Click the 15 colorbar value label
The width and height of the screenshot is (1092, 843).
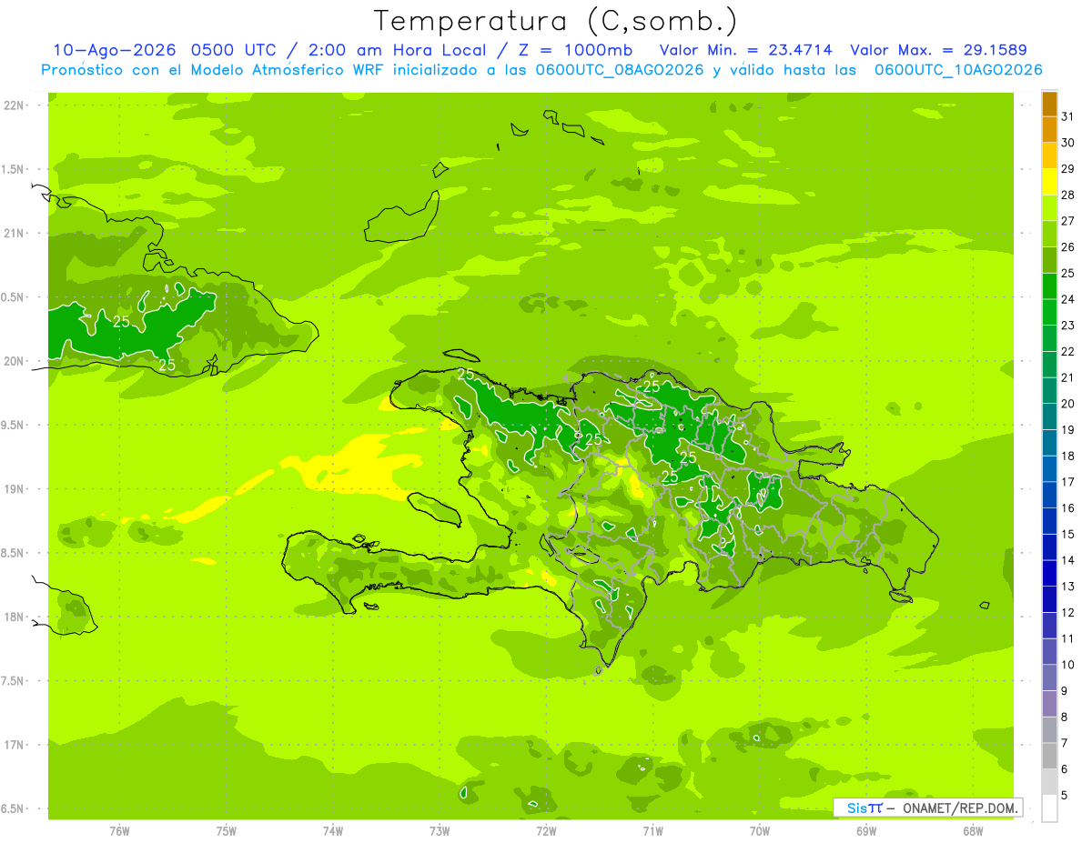(1068, 535)
